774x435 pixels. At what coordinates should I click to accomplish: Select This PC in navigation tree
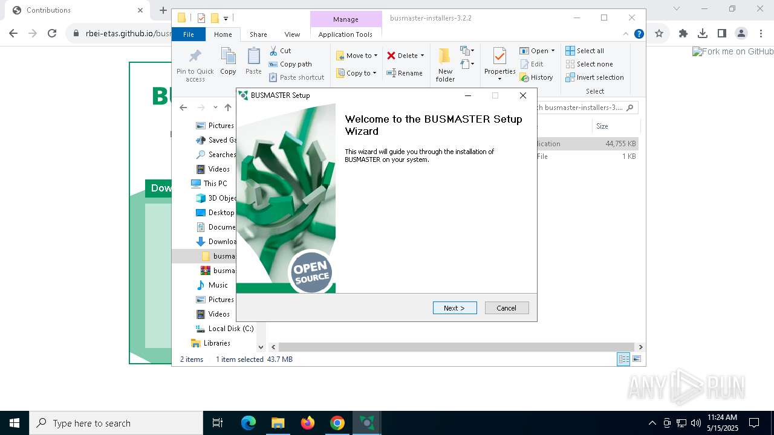click(x=210, y=184)
